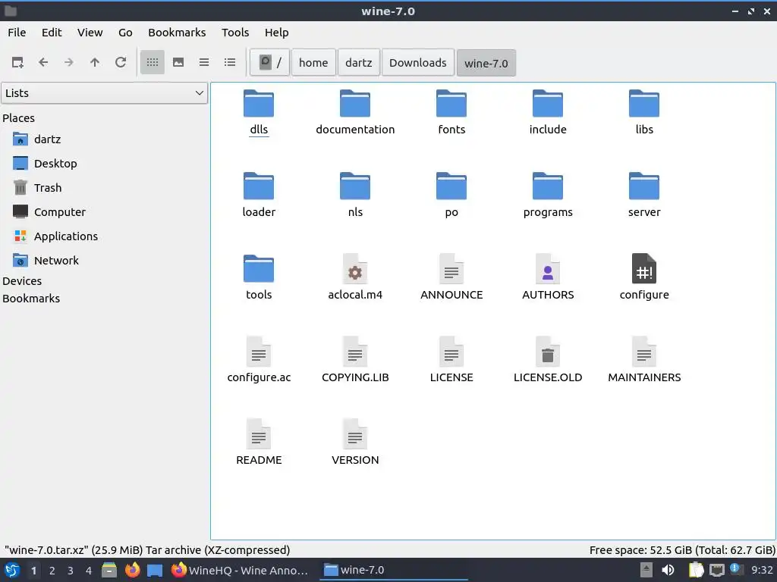The height and width of the screenshot is (582, 777).
Task: Switch to thumbnail view mode
Action: coord(178,62)
